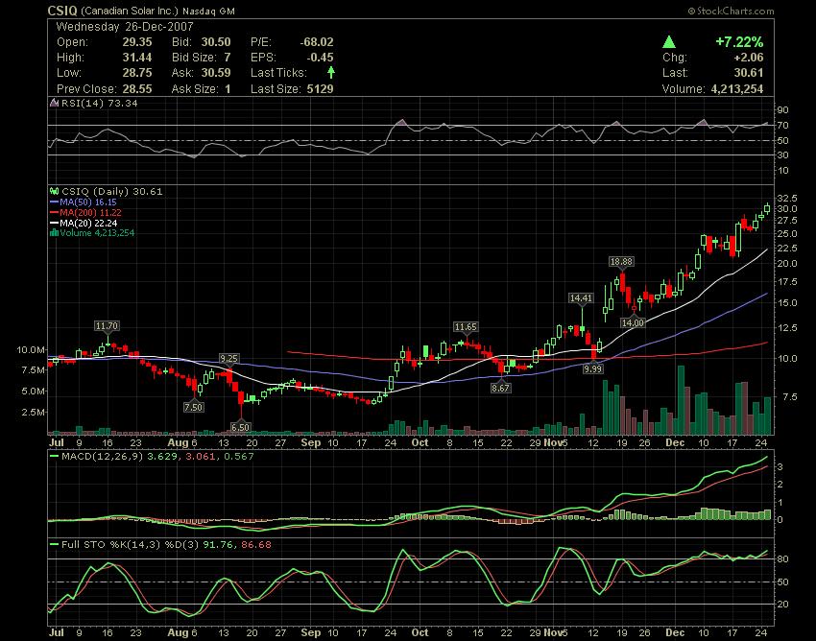
Task: Click the candlestick icon beside CSIQ (Daily)
Action: click(x=54, y=192)
